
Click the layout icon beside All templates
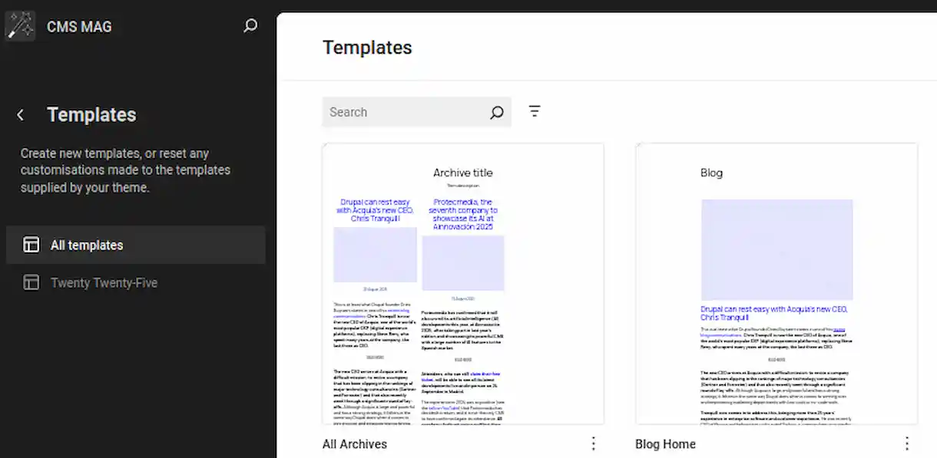[31, 245]
